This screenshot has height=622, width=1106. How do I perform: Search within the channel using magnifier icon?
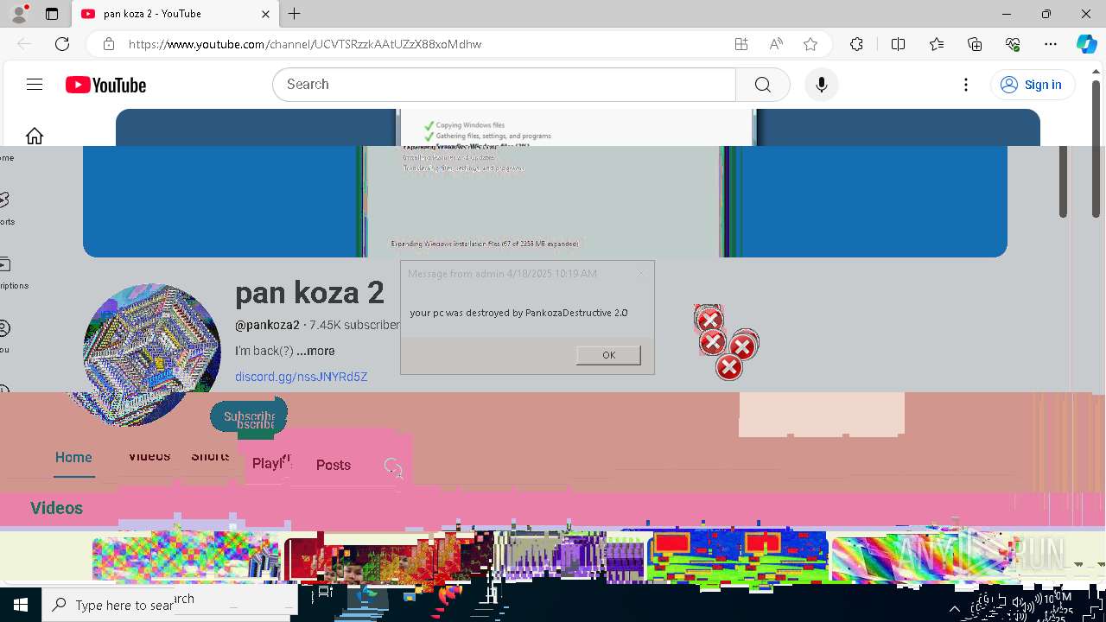pyautogui.click(x=393, y=467)
